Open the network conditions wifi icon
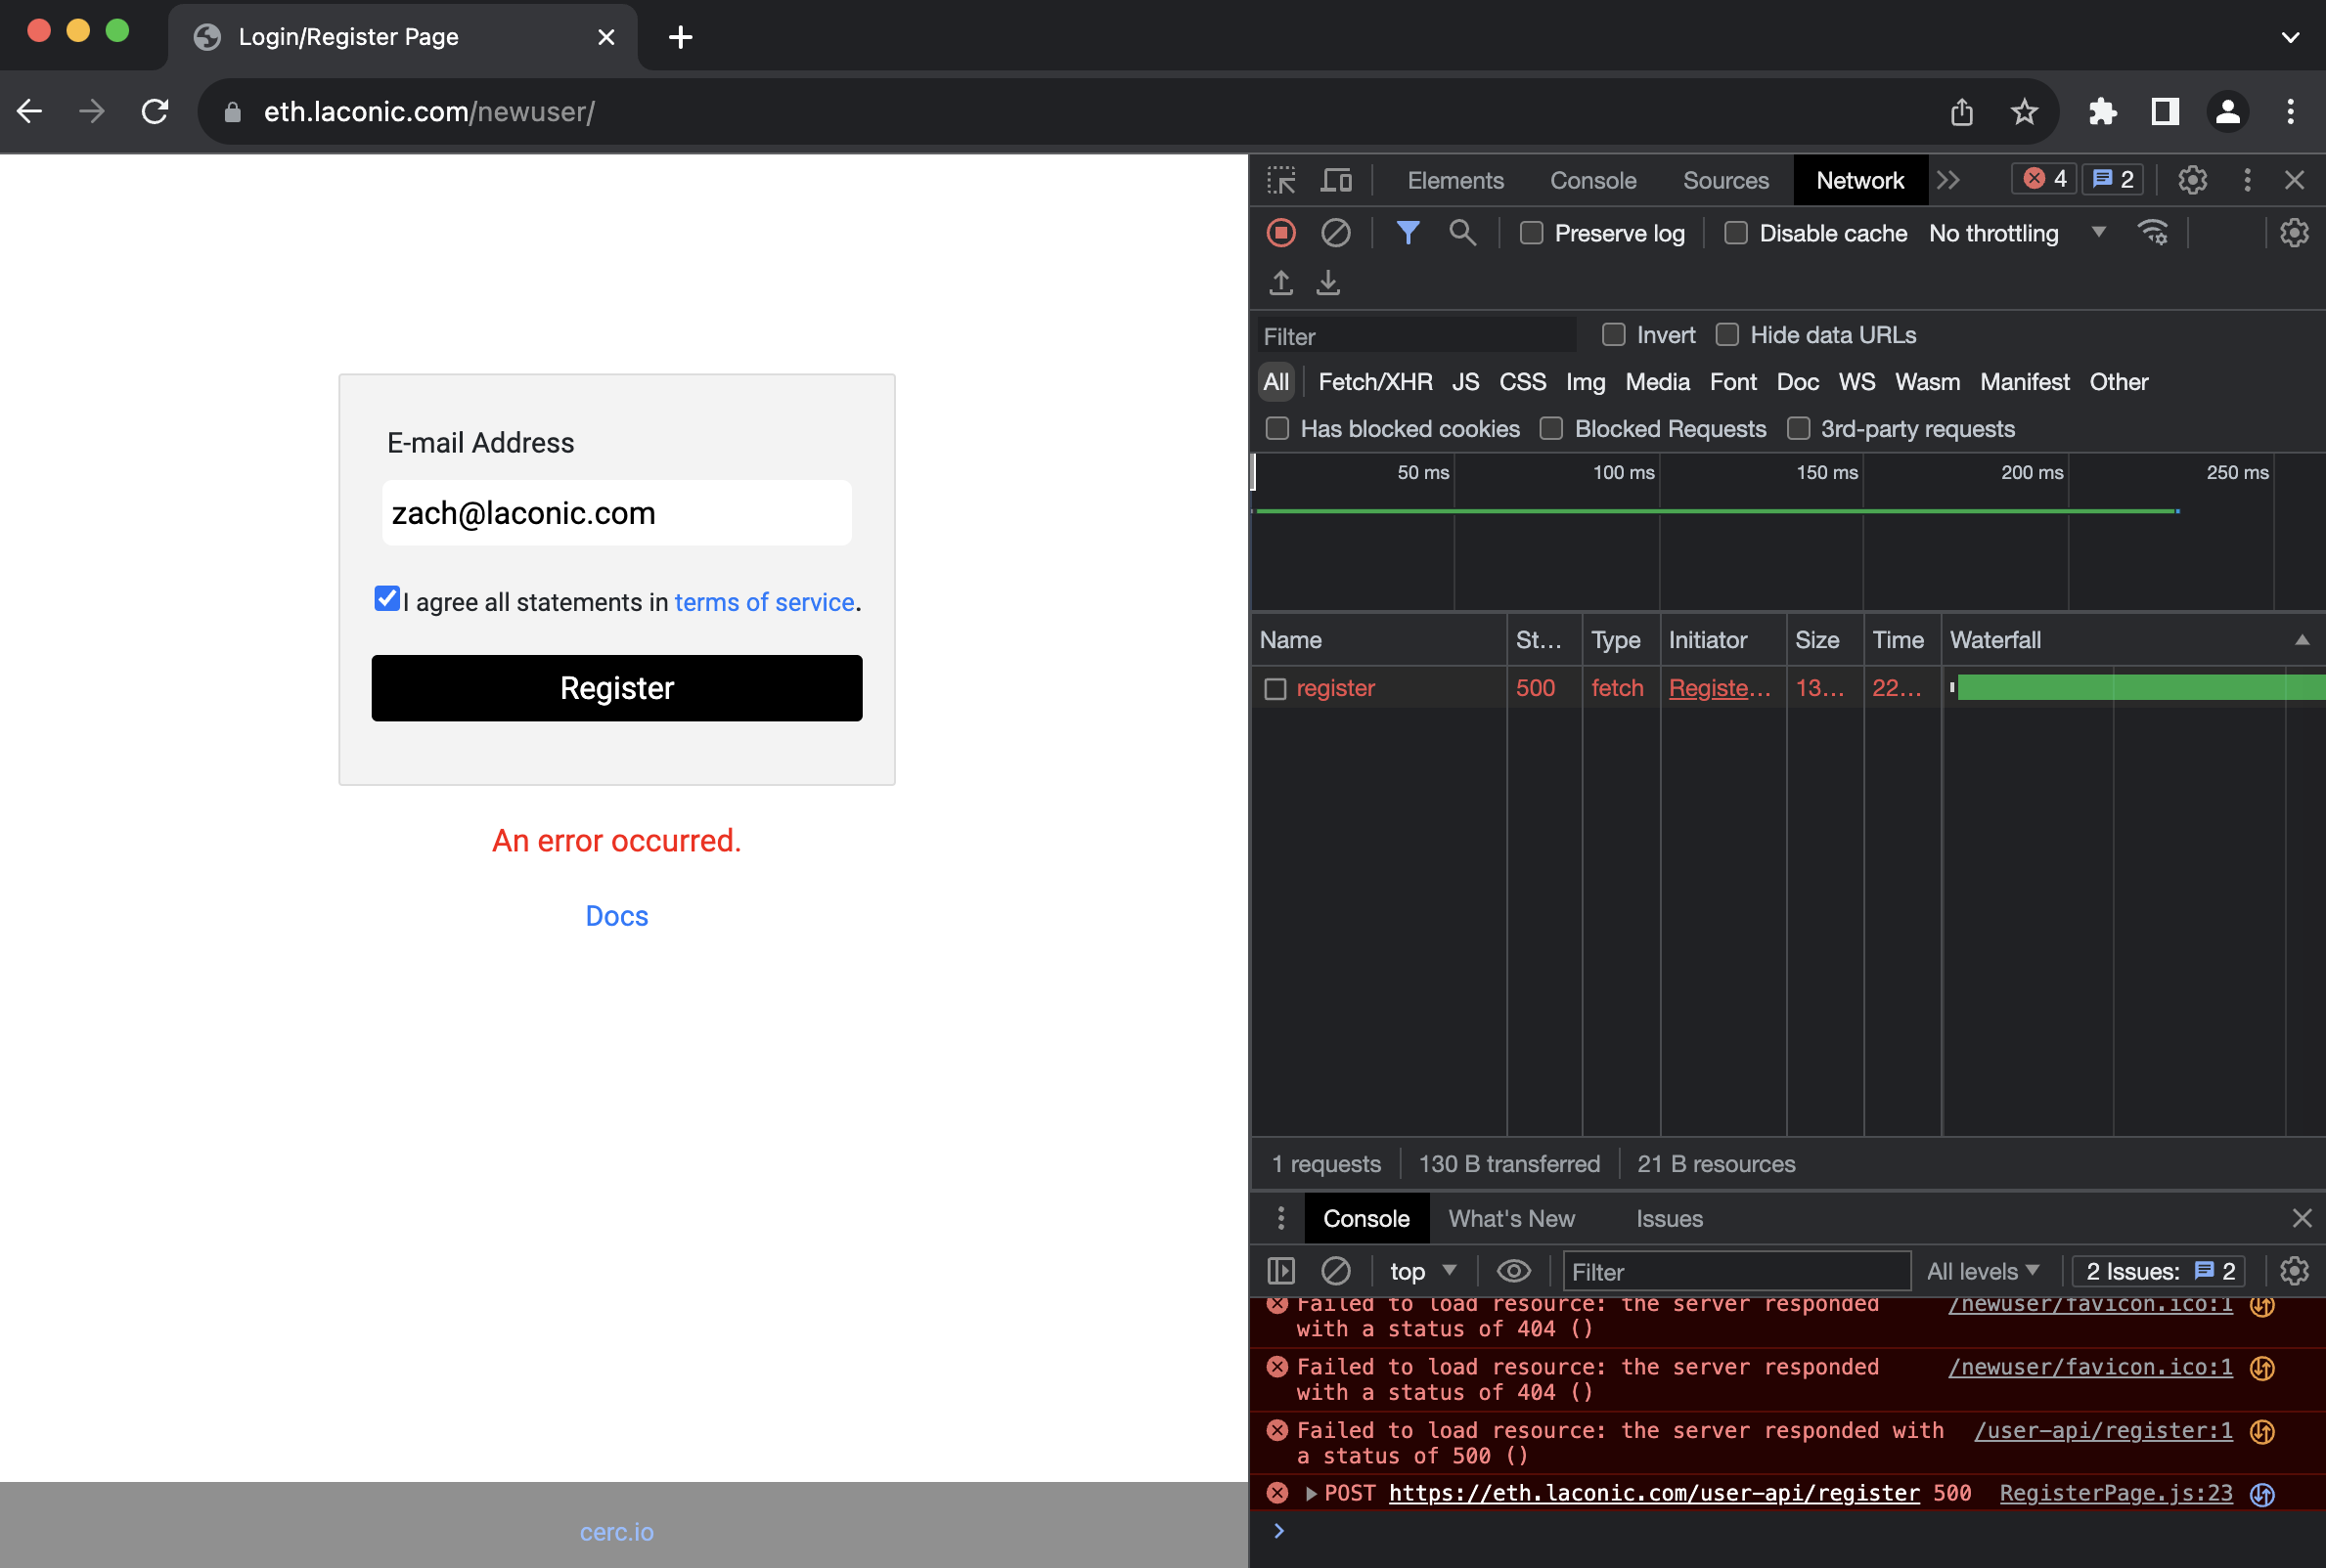2326x1568 pixels. 2152,233
